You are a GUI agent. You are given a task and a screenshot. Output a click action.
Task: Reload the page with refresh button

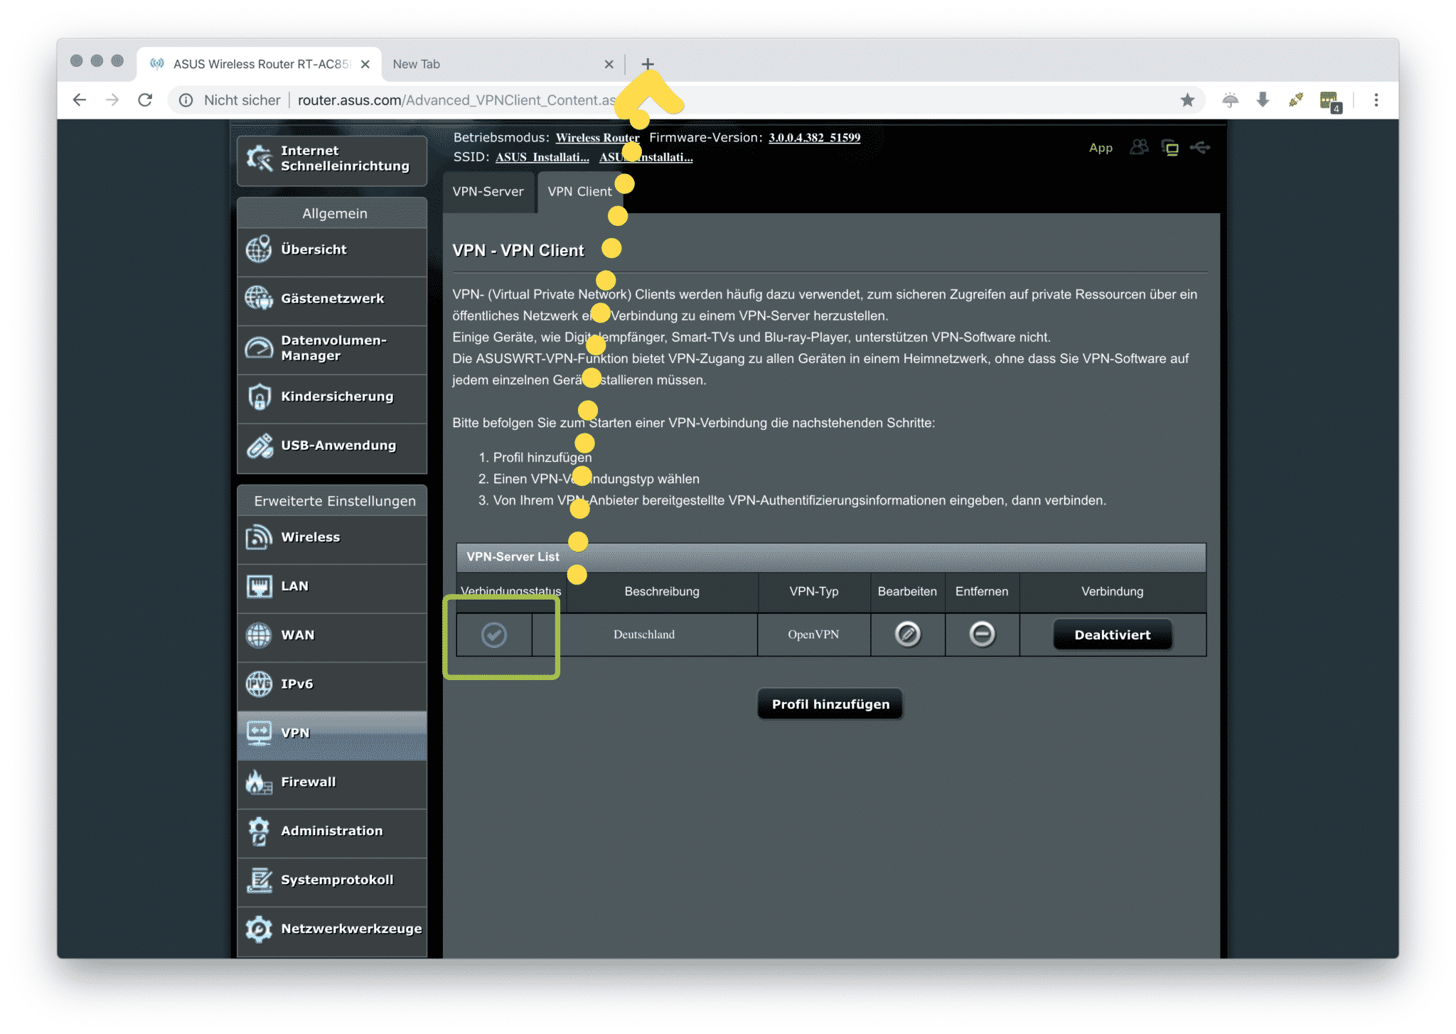(x=145, y=100)
